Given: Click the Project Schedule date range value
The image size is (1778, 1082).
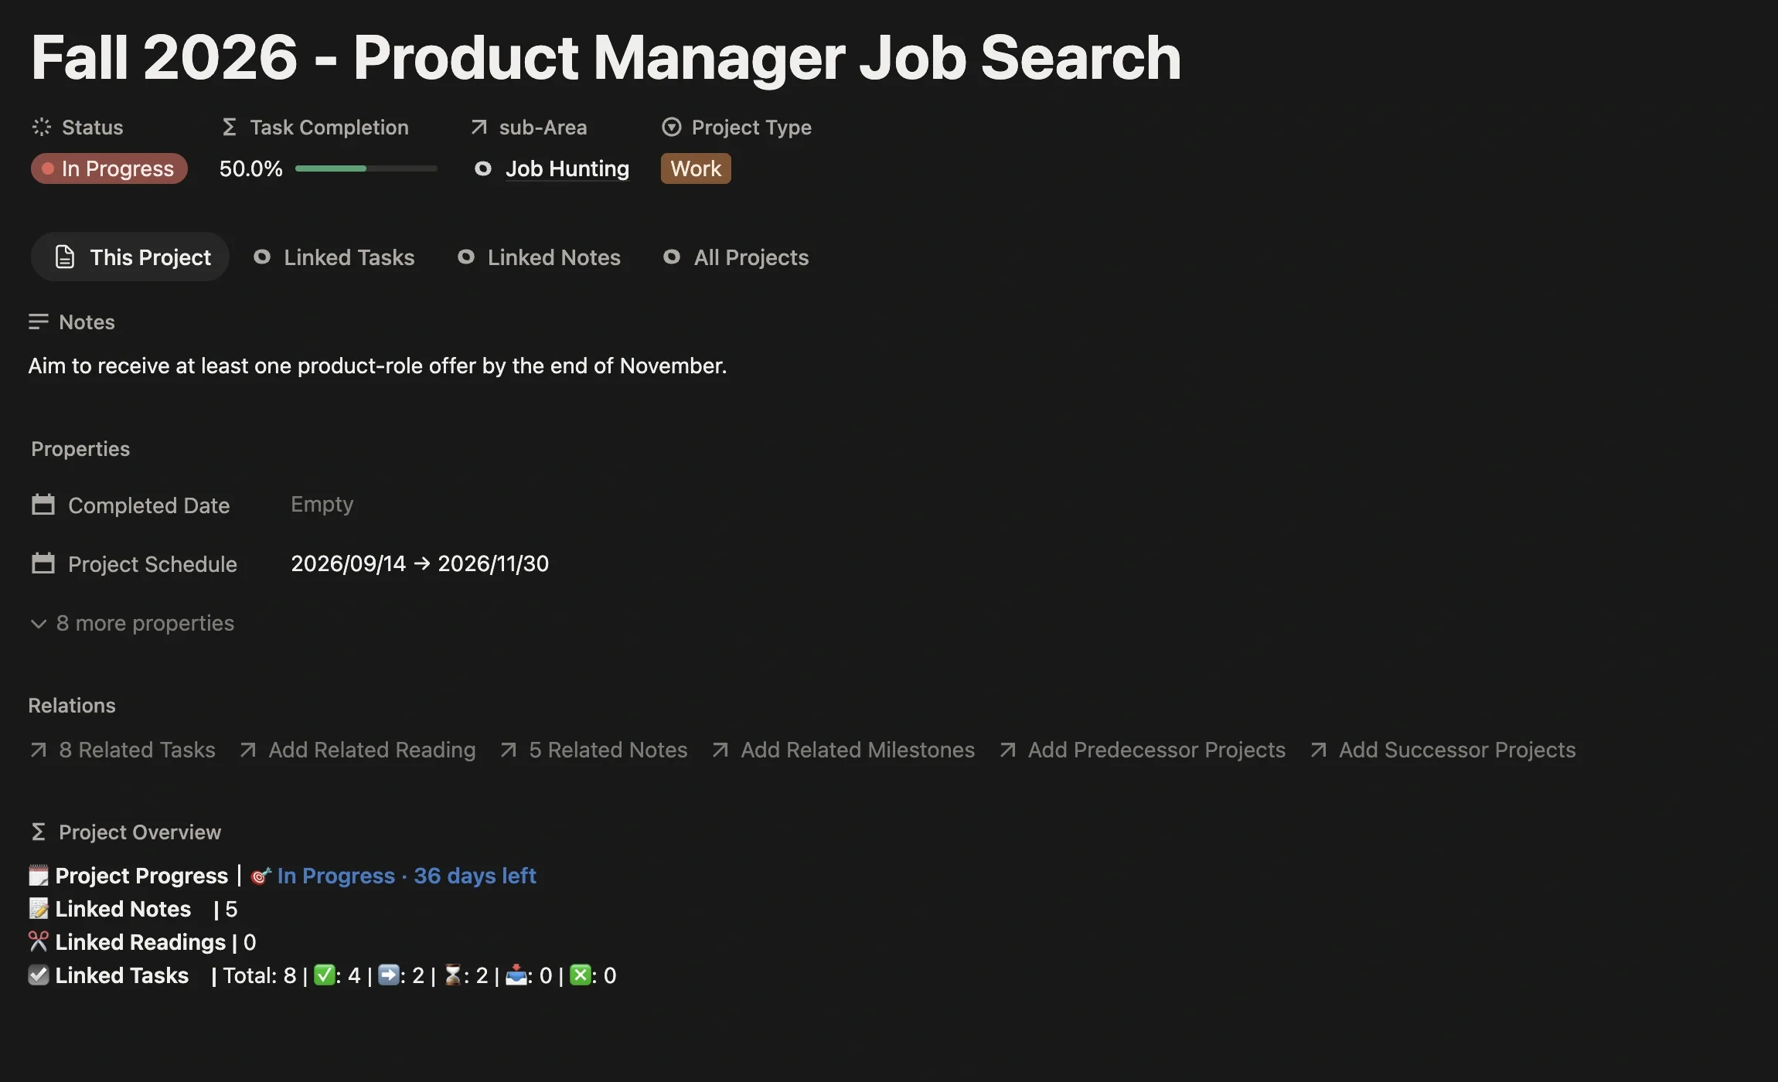Looking at the screenshot, I should pos(420,563).
